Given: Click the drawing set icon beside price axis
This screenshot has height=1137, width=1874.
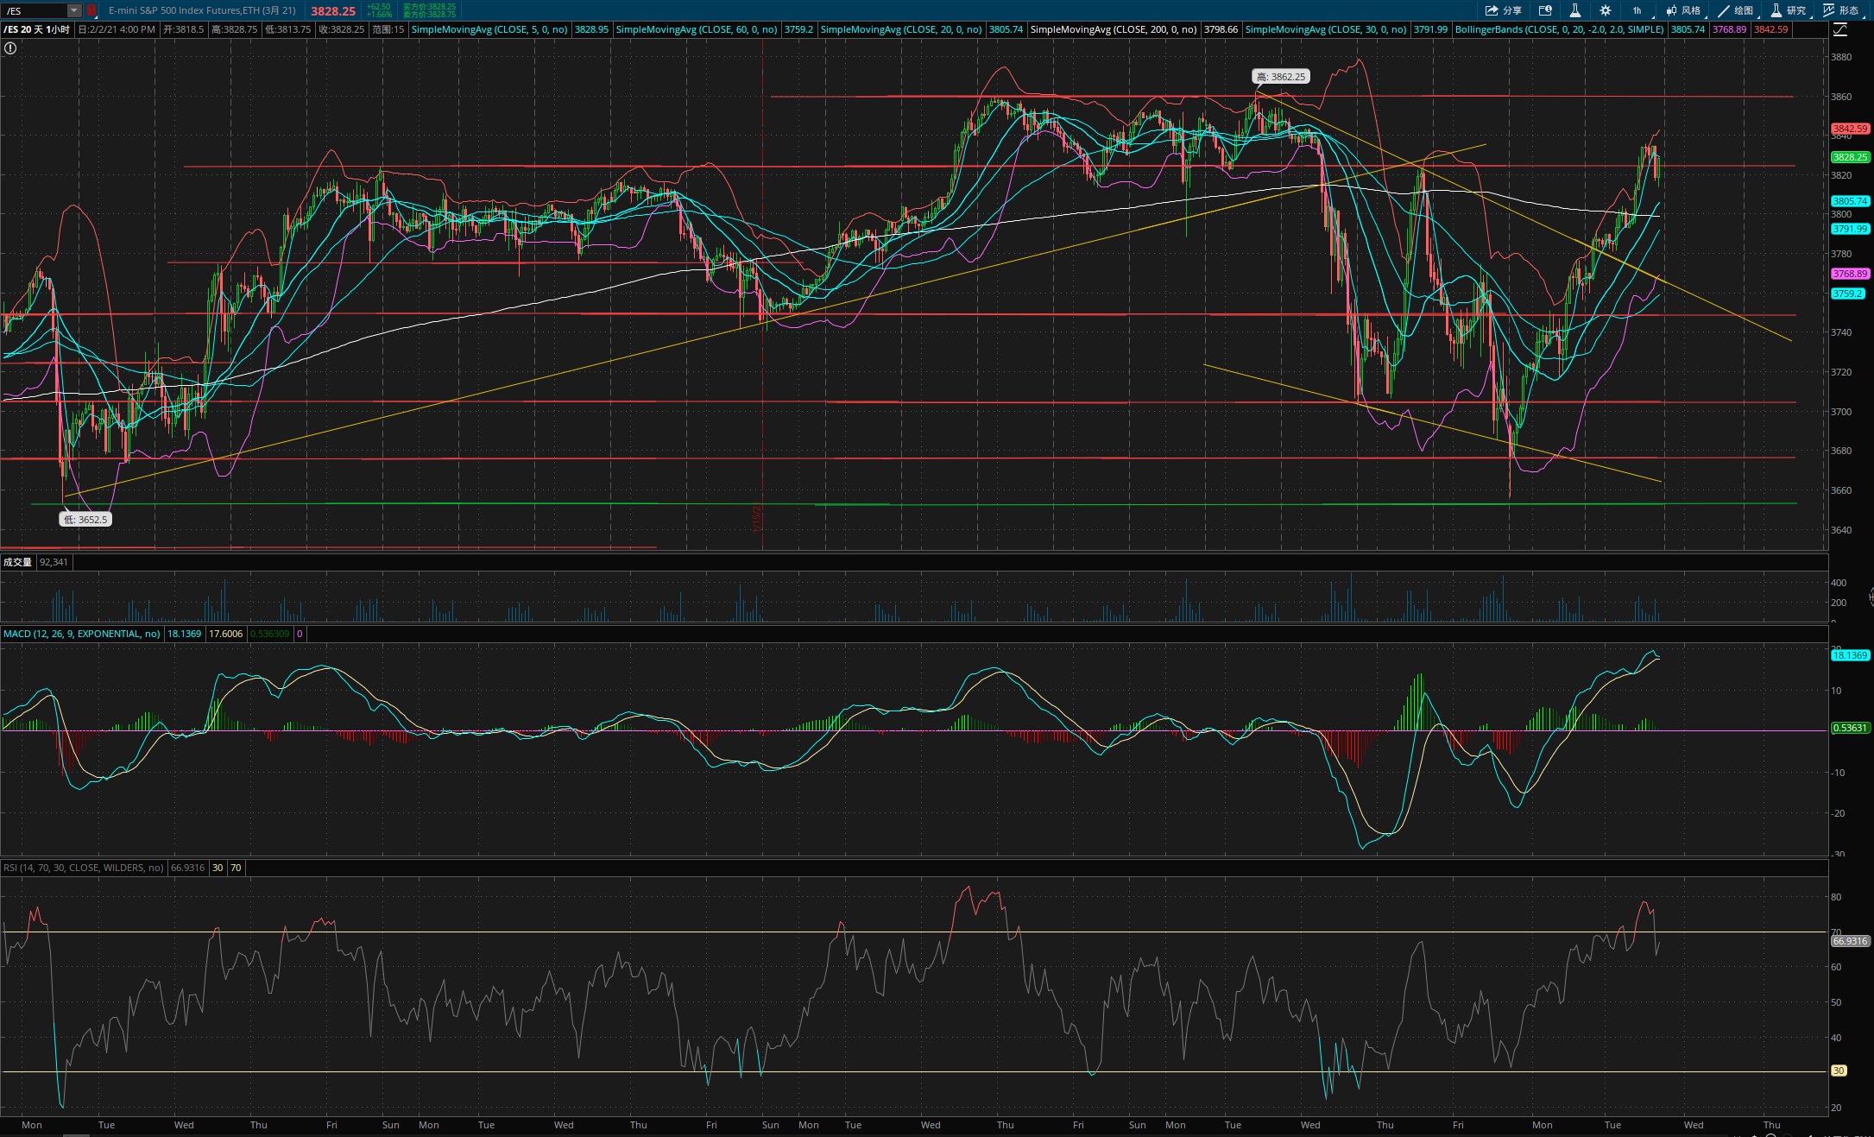Looking at the screenshot, I should tap(1840, 29).
